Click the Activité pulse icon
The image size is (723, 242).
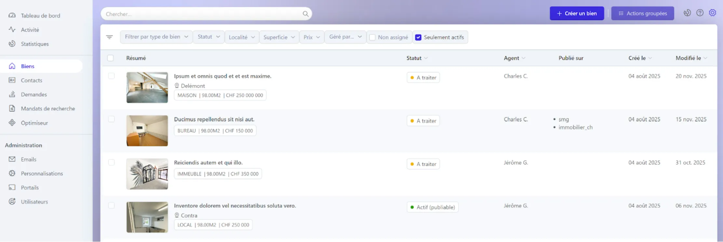coord(12,30)
